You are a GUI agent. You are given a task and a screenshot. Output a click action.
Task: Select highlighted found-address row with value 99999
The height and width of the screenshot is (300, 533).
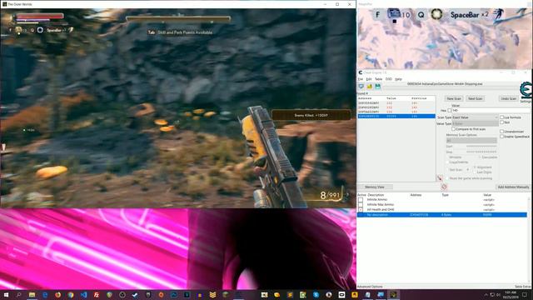pyautogui.click(x=396, y=117)
